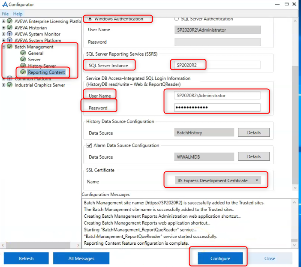Screen dimensions: 301x267
Task: Click Reporting Content check icon
Action: pyautogui.click(x=23, y=72)
